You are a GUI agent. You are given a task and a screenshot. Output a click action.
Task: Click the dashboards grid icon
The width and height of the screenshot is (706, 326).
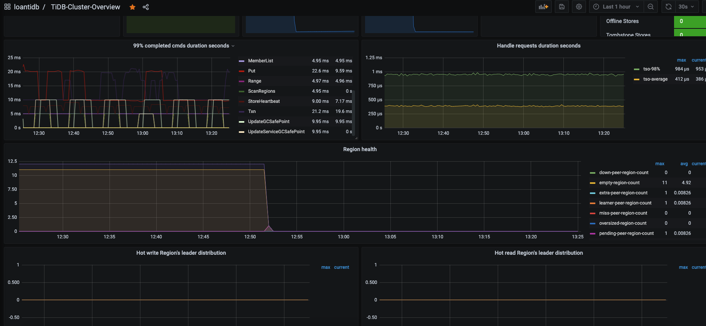tap(7, 7)
